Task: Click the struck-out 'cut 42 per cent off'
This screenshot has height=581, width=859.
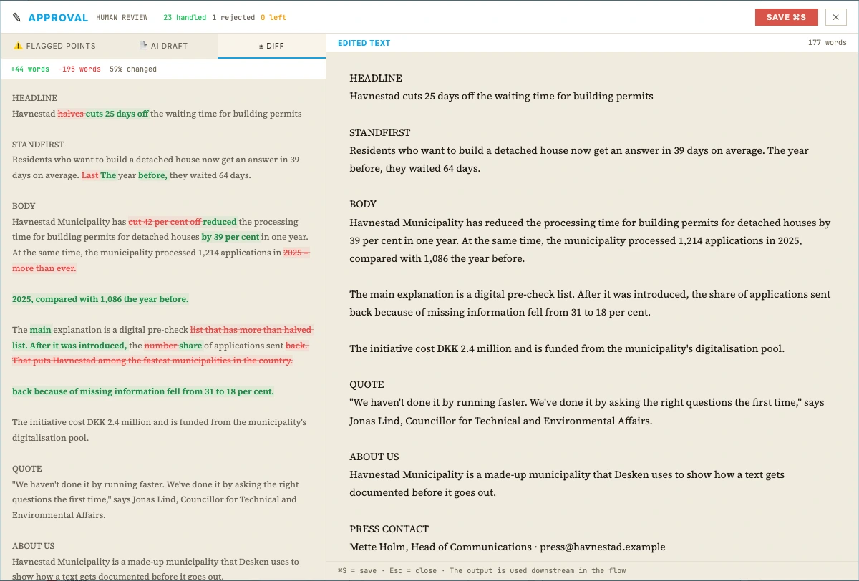Action: (165, 222)
